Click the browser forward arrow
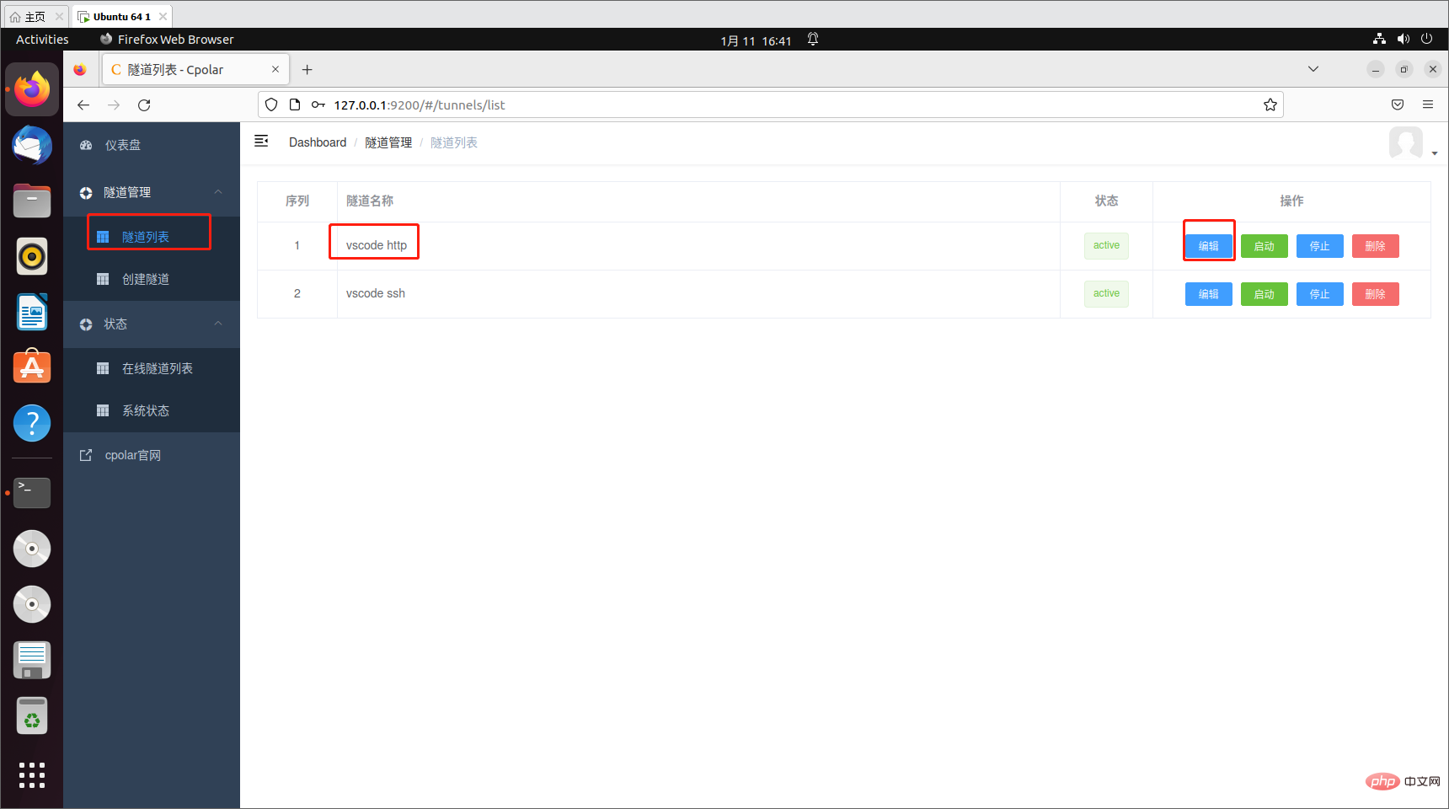 [114, 104]
